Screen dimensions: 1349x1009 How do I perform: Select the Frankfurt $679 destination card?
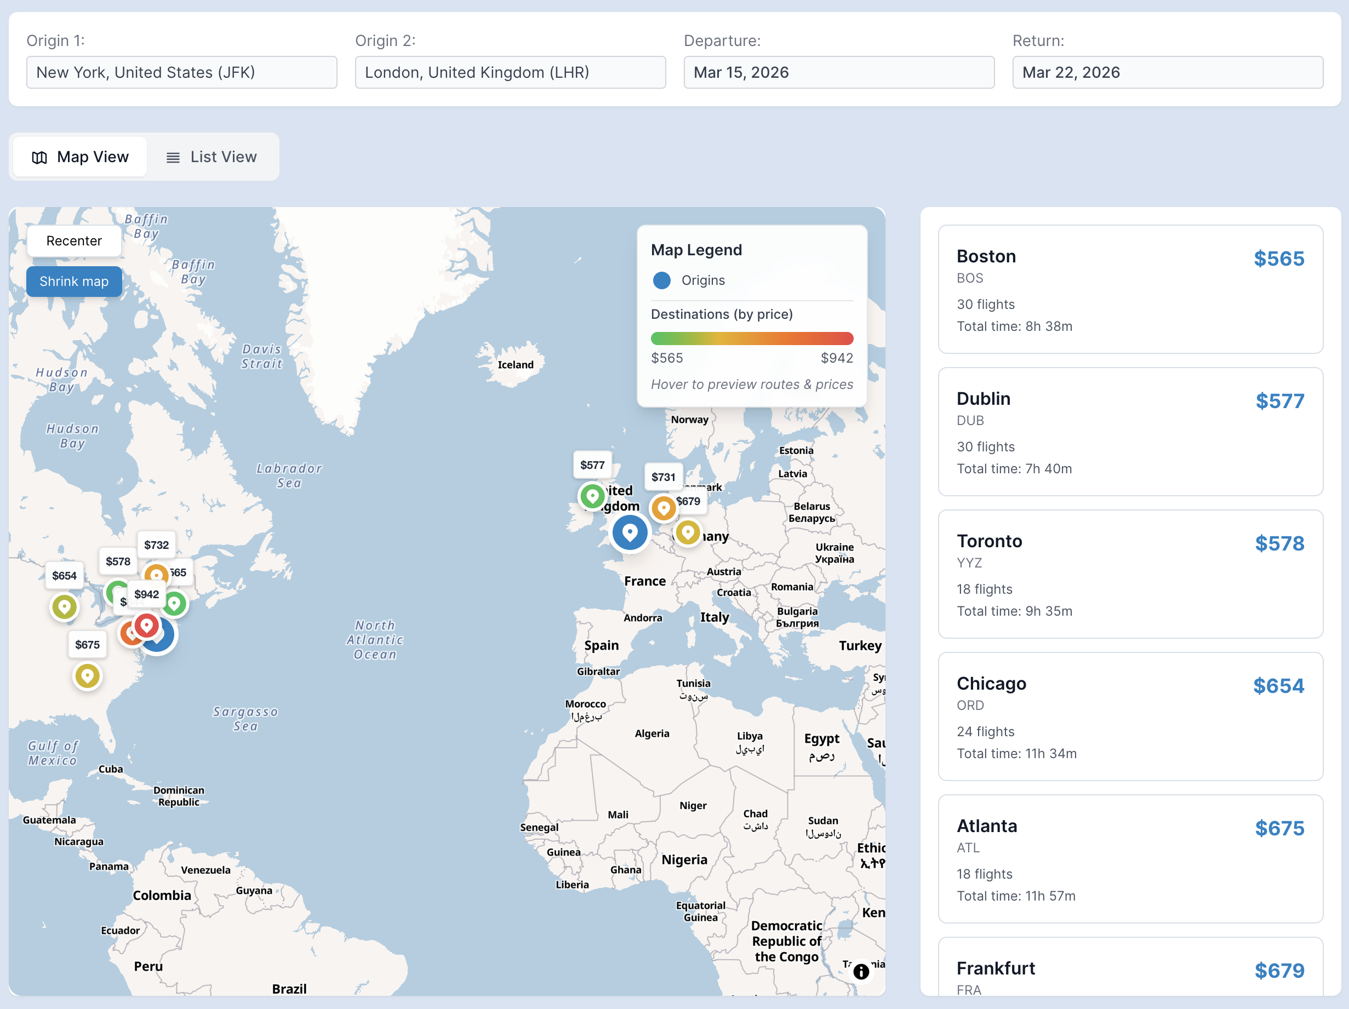click(1130, 967)
